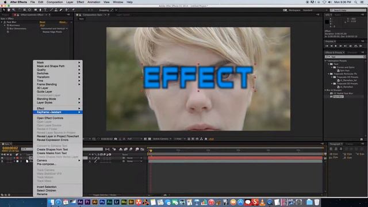Open the Blur Dimensions dropdown
Screen dimensions: 368x207
(54, 29)
